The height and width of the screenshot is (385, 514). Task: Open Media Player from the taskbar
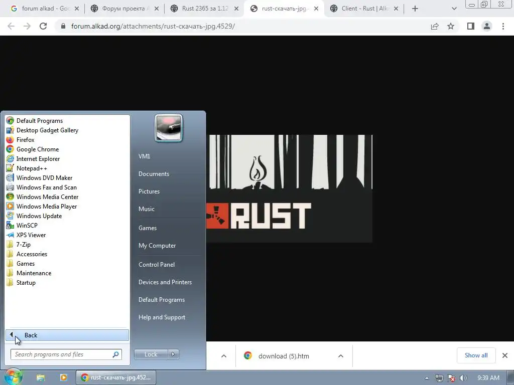64,377
